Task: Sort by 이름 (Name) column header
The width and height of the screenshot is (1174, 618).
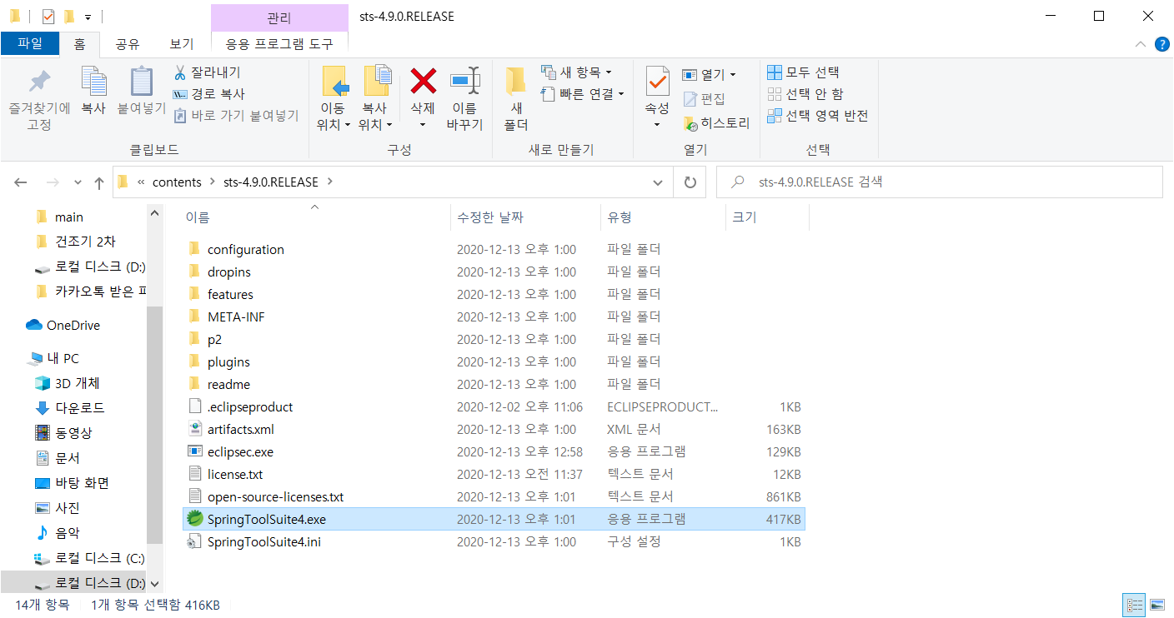Action: (x=198, y=217)
